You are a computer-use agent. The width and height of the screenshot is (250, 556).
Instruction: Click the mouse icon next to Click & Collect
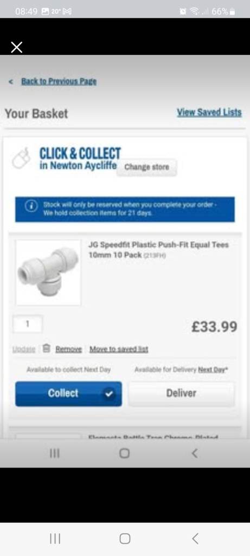coord(21,159)
